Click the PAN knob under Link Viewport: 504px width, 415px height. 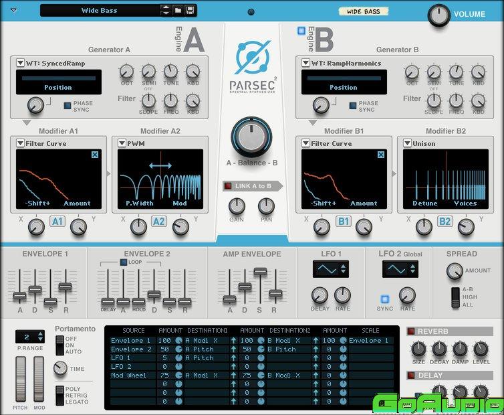[266, 206]
